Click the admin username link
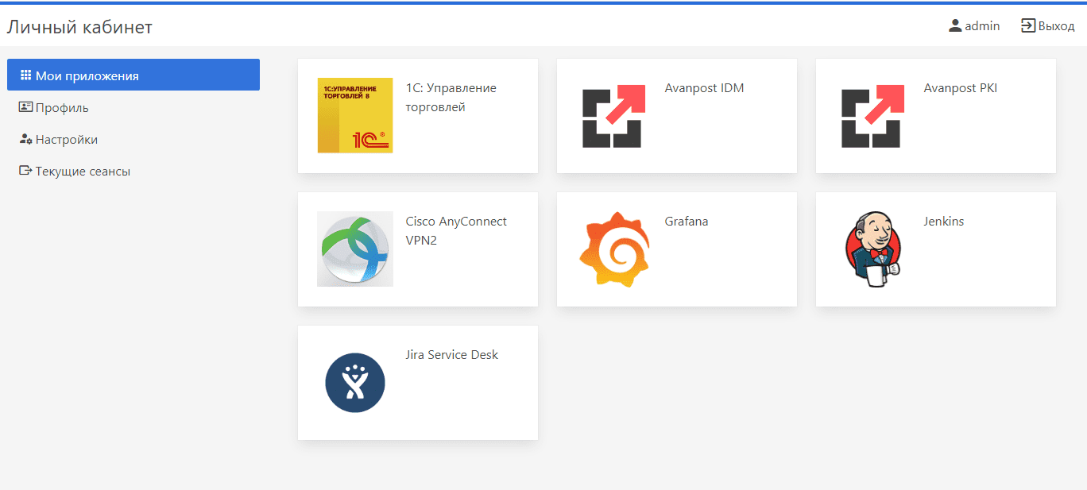 coord(982,25)
